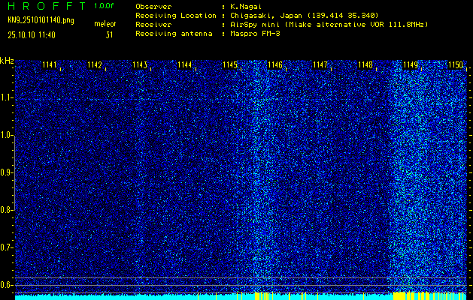Click the 1149 time marker
The width and height of the screenshot is (473, 300).
point(411,65)
